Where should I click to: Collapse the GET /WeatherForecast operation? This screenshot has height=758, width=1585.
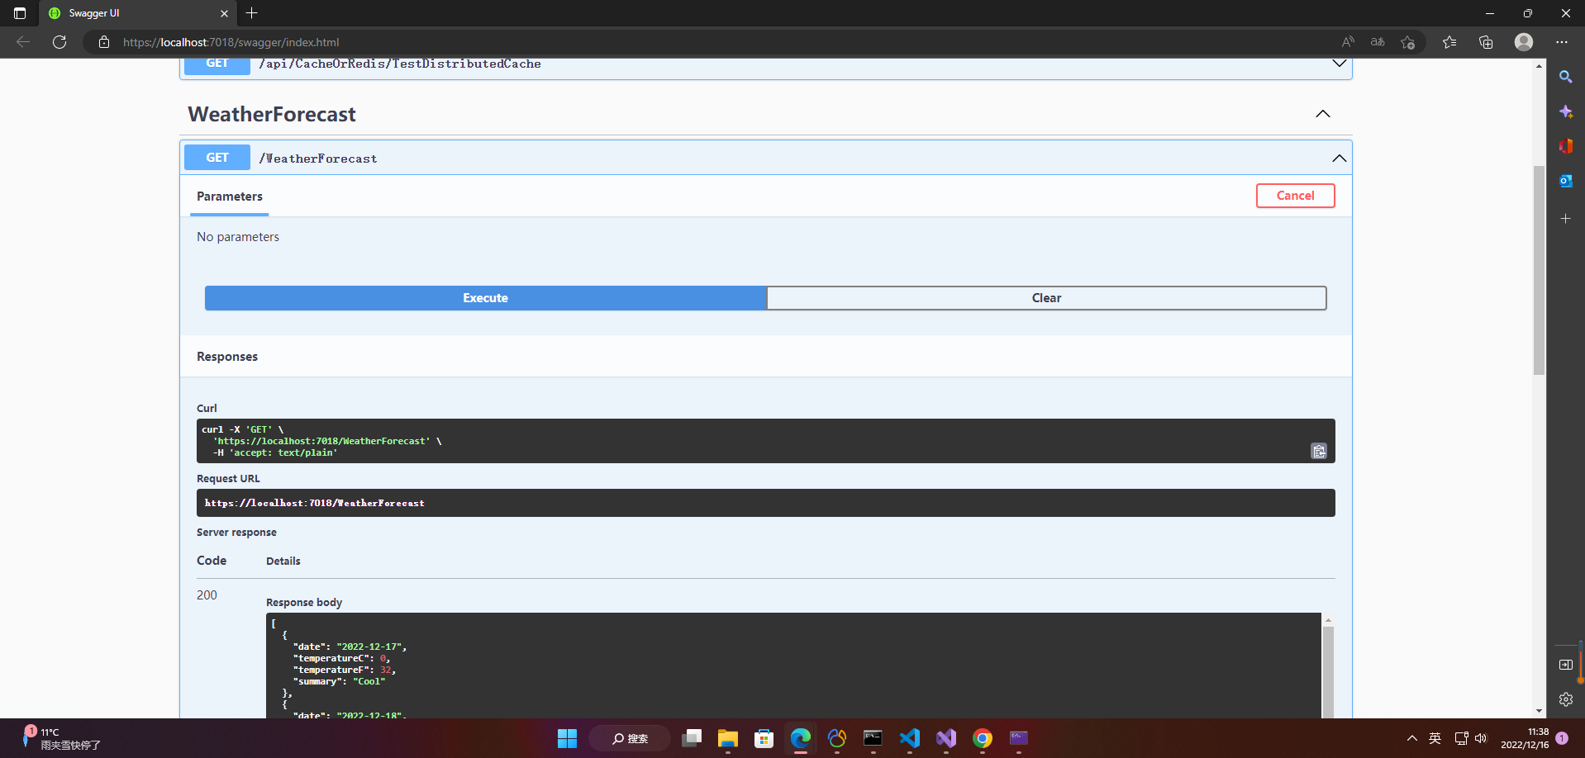point(1340,158)
